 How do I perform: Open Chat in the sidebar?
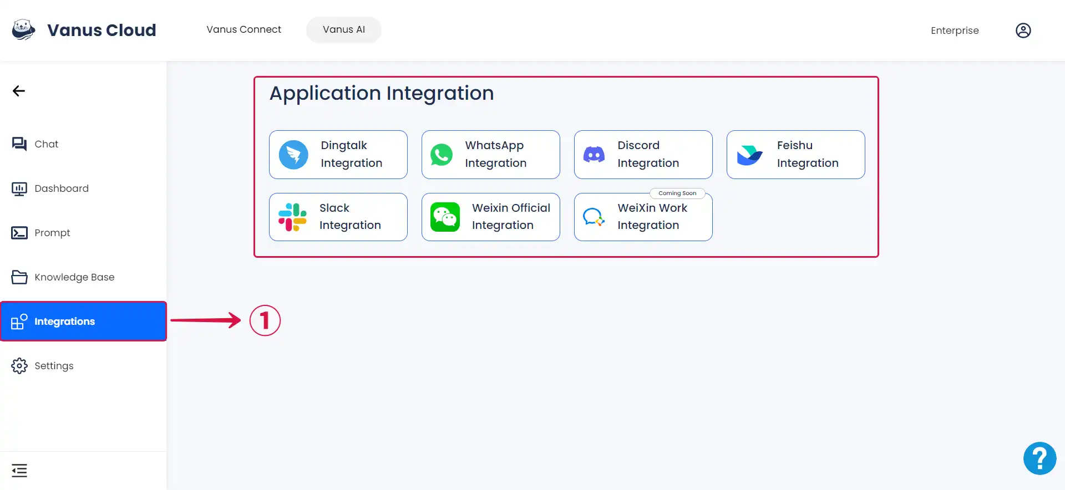(83, 144)
